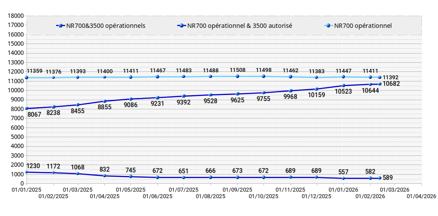This screenshot has height=216, width=438.
Task: Click the 5000 value on the vertical axis
Action: (17, 137)
